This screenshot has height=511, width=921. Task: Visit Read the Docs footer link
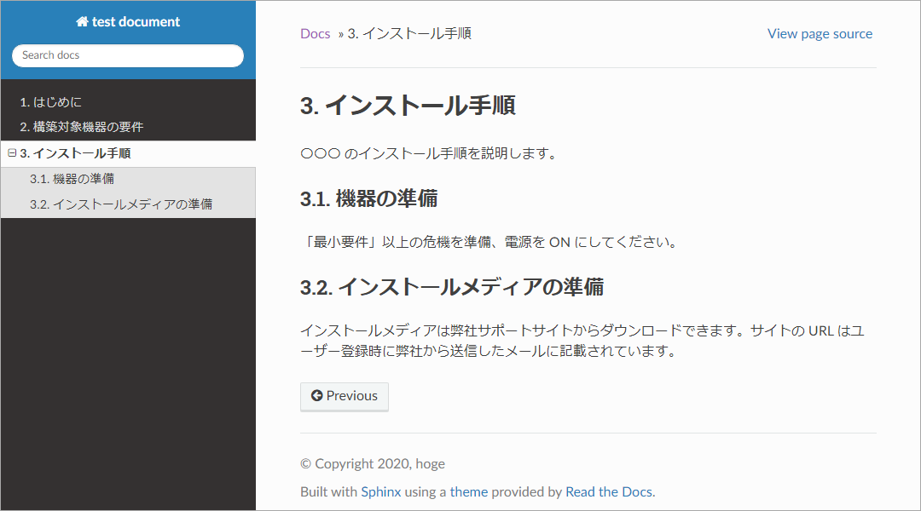pos(609,491)
